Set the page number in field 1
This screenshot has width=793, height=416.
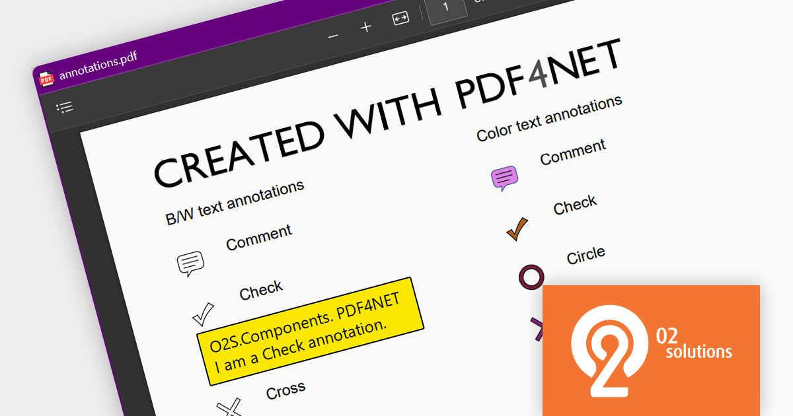tap(446, 9)
